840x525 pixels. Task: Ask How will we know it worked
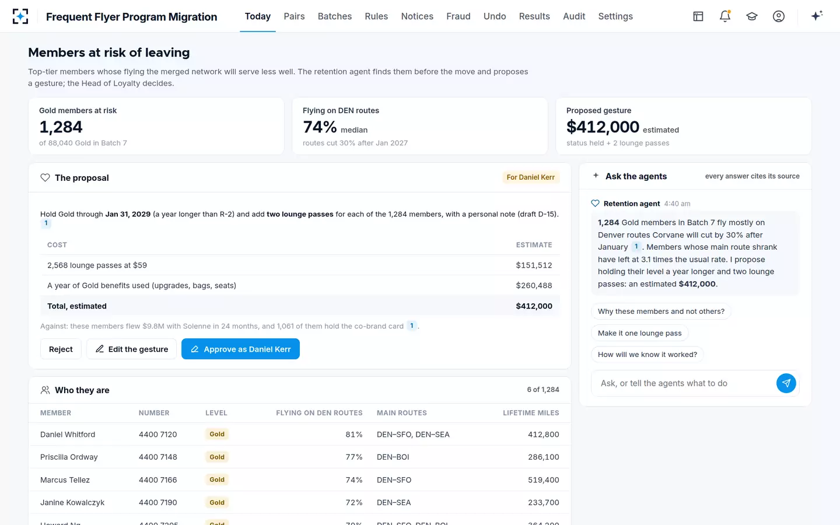(x=647, y=355)
